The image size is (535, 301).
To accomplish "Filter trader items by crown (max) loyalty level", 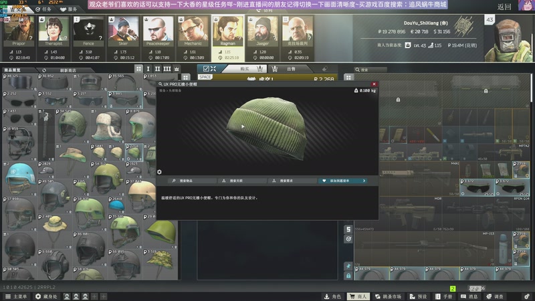I will click(x=177, y=69).
